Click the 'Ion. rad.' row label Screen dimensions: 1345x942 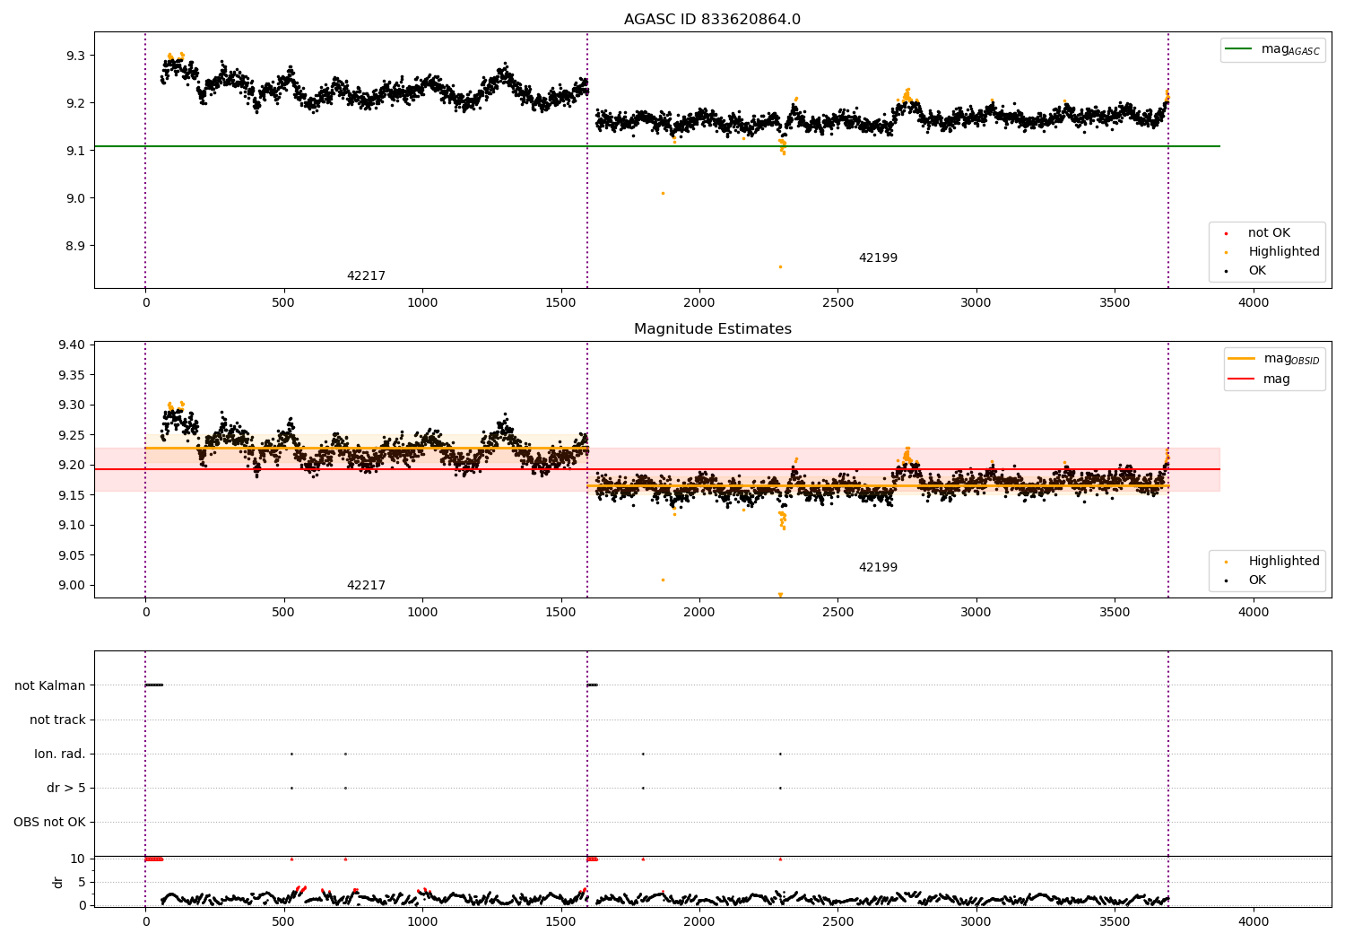coord(60,754)
